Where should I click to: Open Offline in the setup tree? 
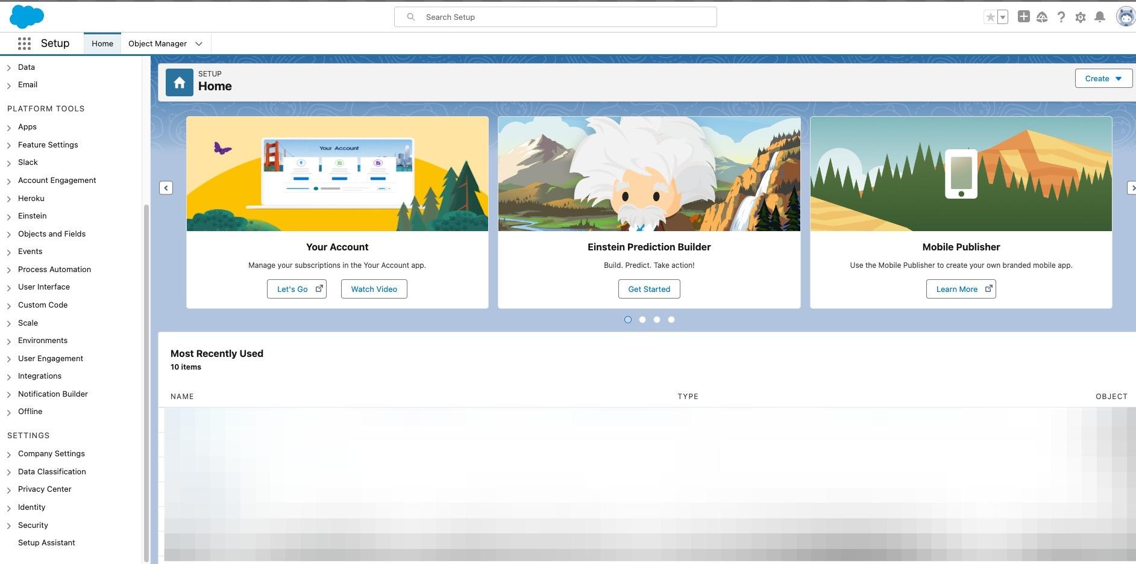pos(30,411)
